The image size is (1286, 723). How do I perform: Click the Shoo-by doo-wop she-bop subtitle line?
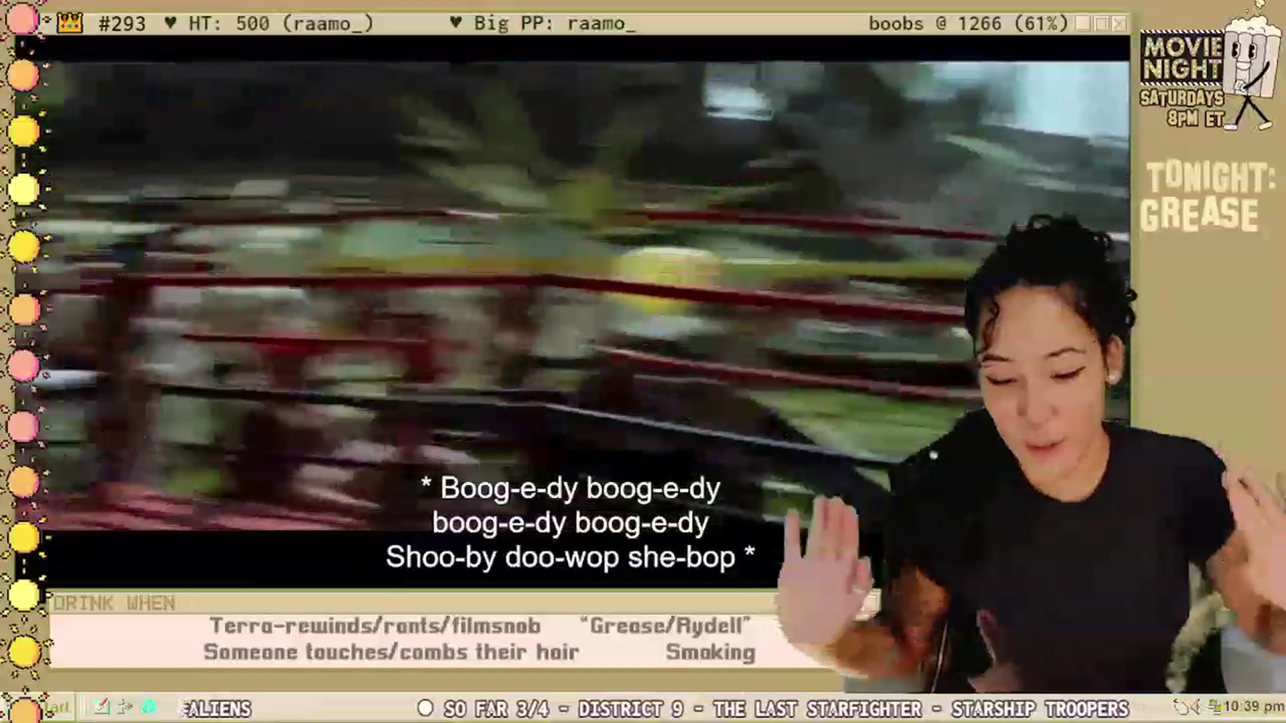[570, 557]
